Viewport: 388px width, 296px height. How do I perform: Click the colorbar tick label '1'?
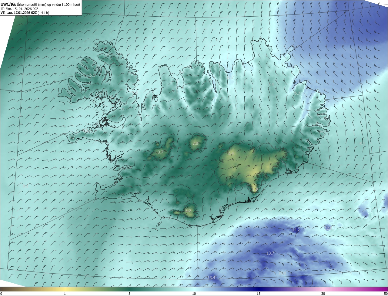[65, 294]
